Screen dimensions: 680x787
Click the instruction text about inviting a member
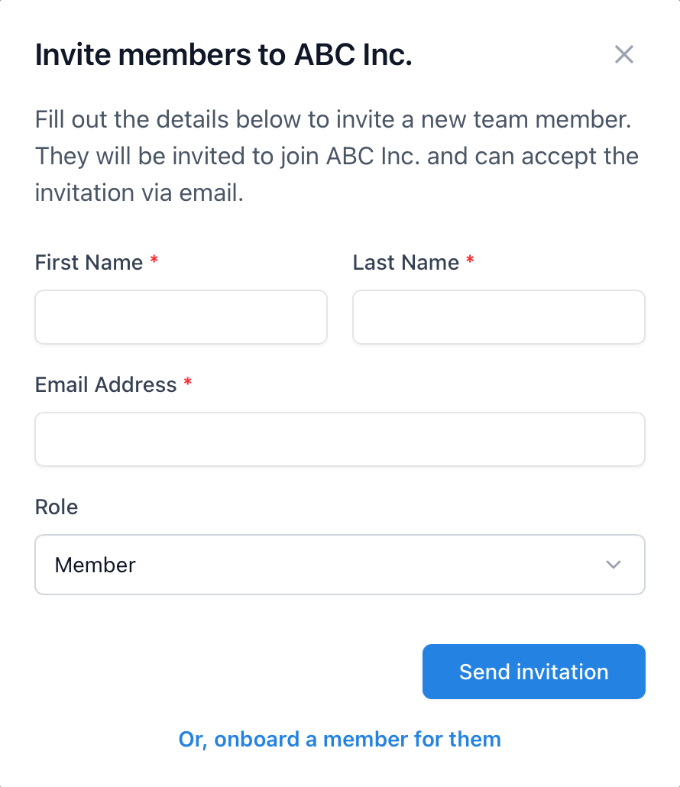336,155
